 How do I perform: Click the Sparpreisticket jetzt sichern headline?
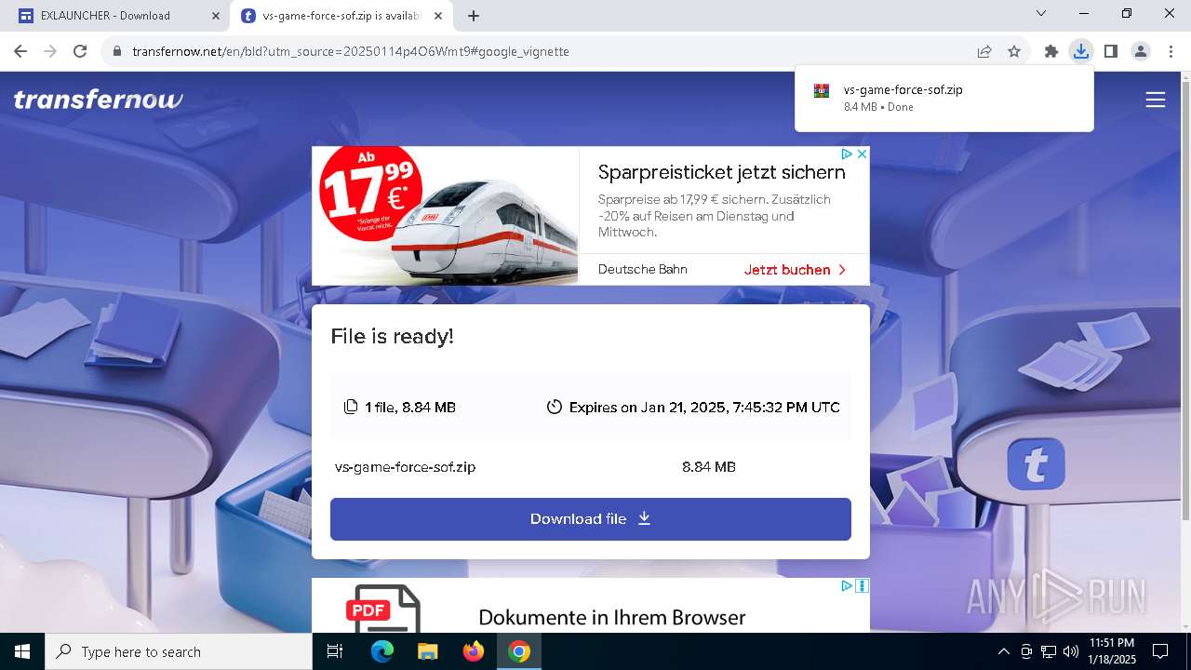click(721, 172)
